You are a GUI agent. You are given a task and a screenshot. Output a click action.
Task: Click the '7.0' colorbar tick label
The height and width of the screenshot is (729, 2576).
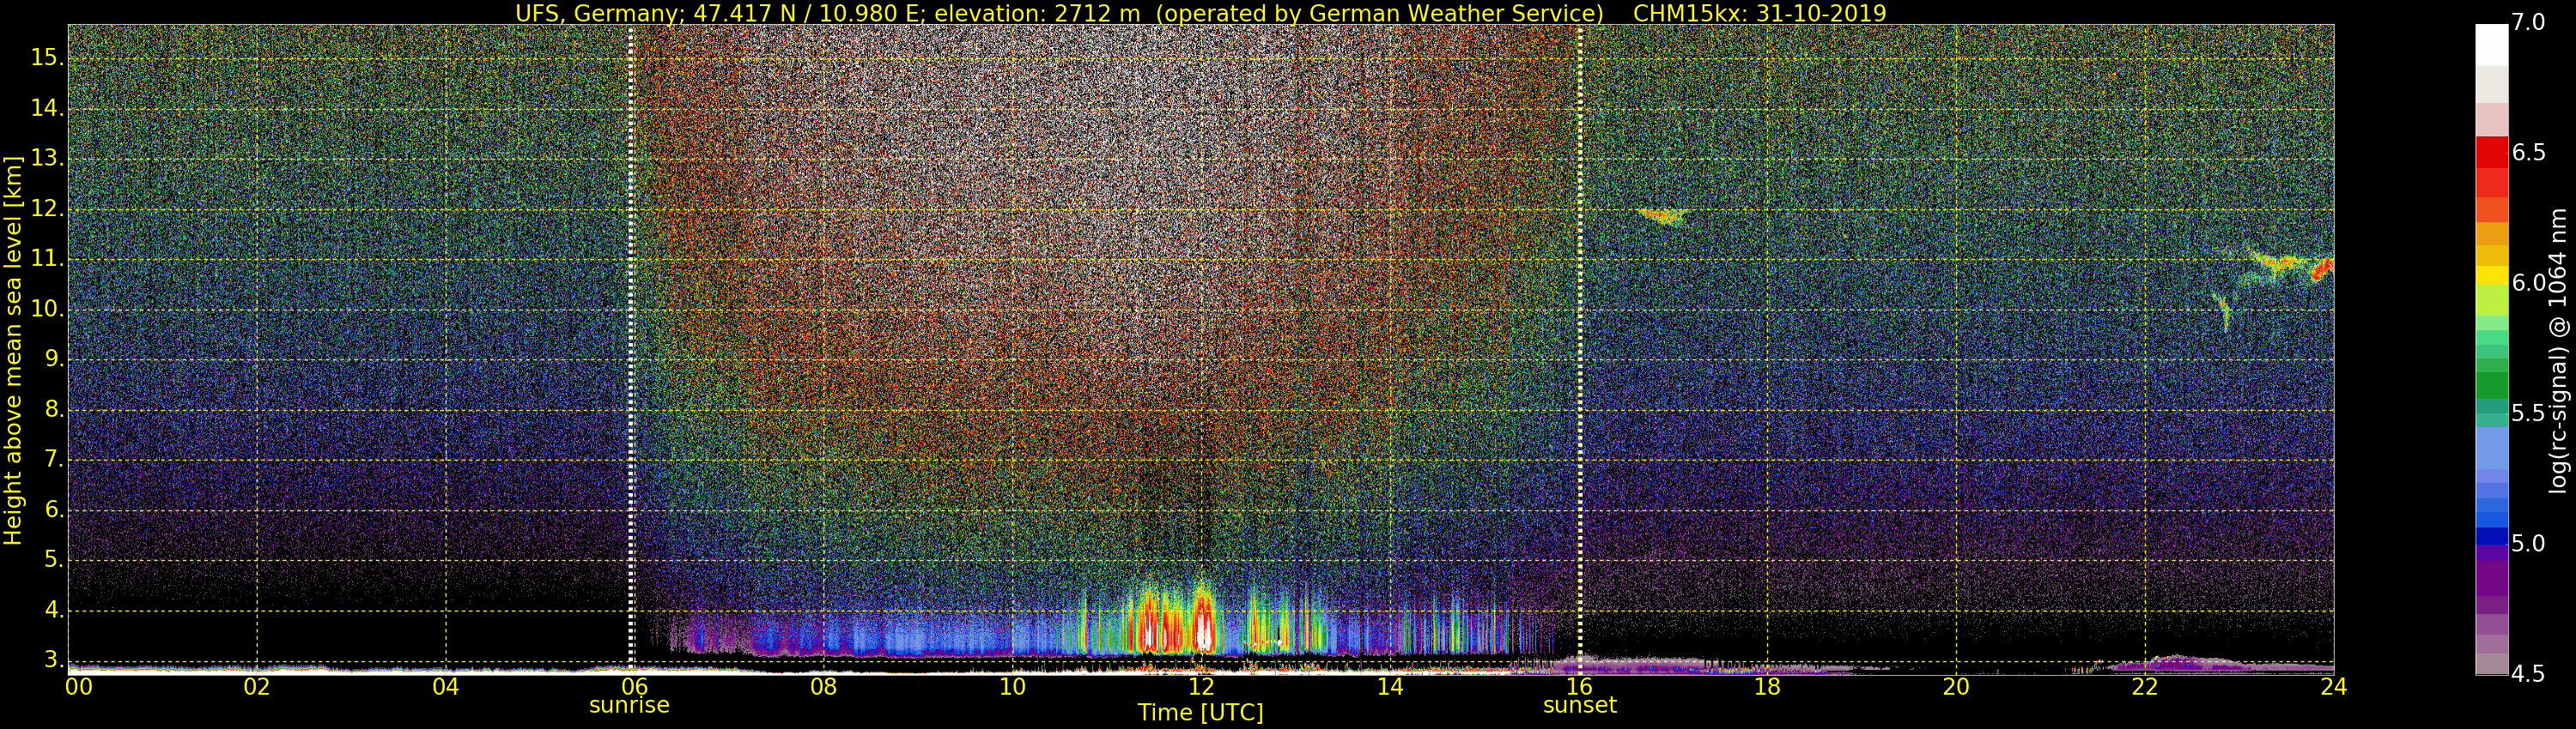click(x=2528, y=23)
